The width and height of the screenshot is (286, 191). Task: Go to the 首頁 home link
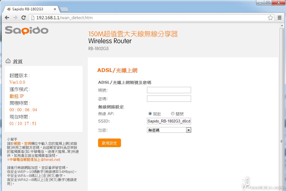(18, 61)
